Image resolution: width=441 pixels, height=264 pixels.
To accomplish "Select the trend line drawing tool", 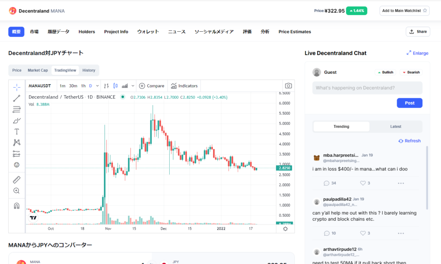I will [17, 98].
